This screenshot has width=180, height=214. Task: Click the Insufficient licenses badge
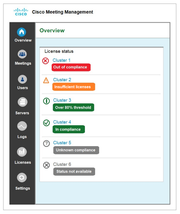(73, 87)
